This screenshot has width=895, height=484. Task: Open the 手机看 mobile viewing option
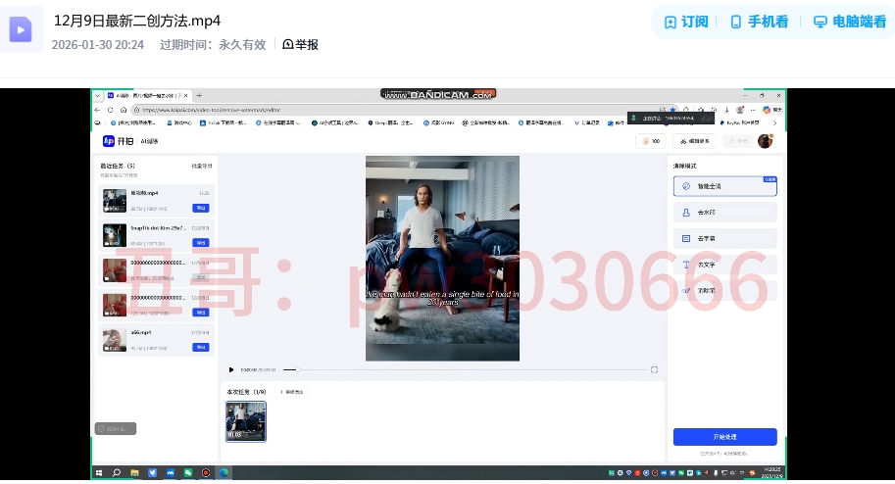(759, 22)
